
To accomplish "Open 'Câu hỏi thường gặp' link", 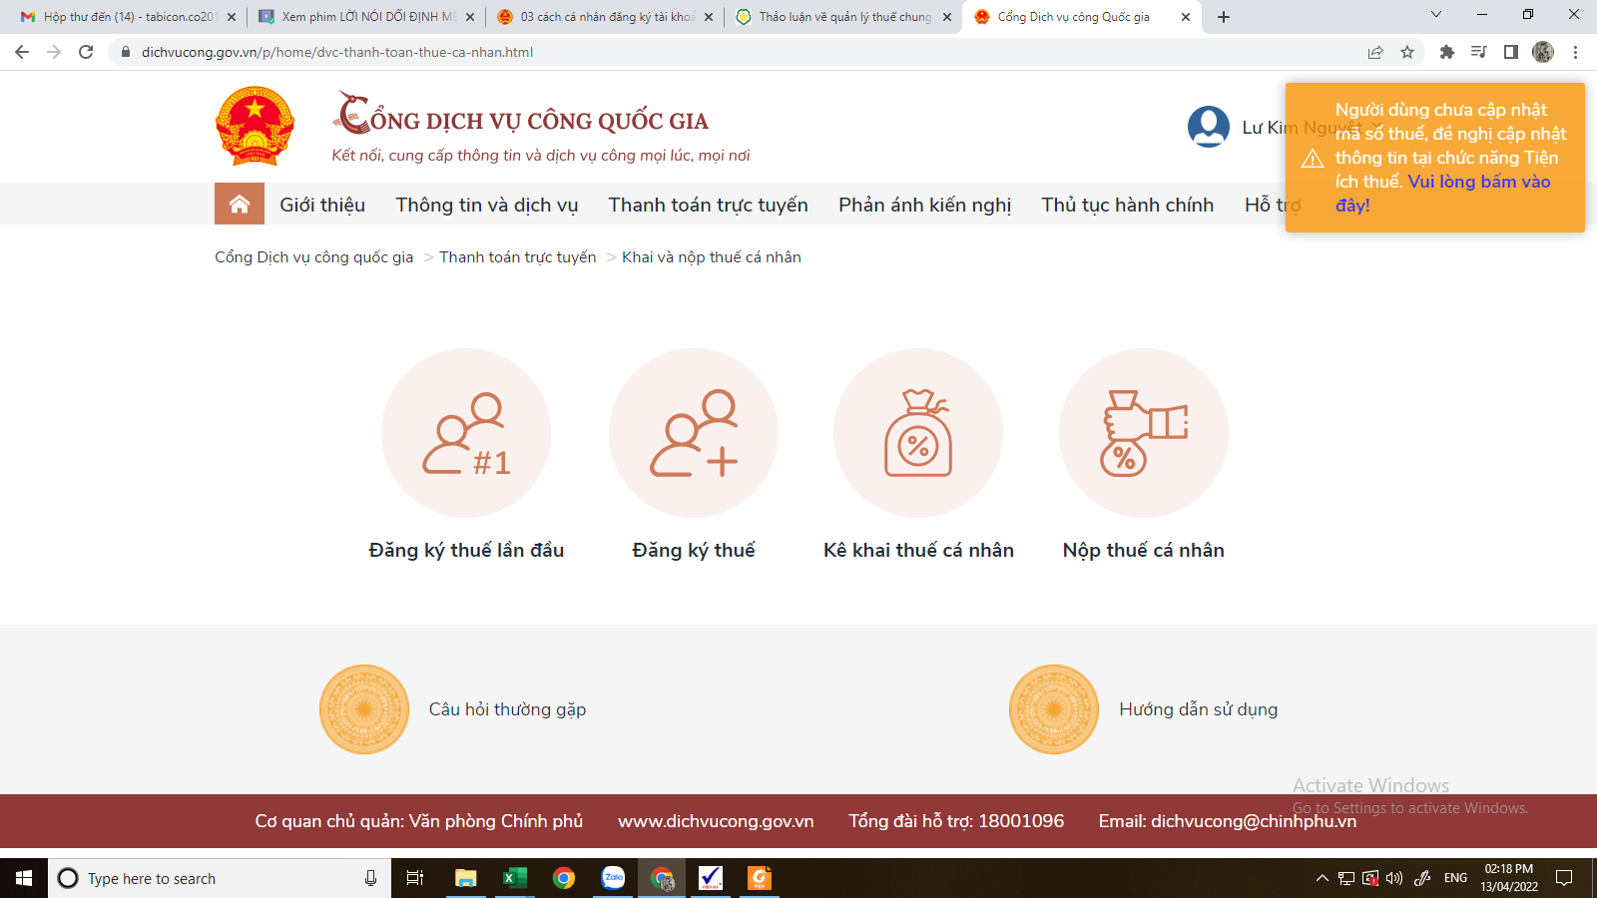I will tap(507, 709).
